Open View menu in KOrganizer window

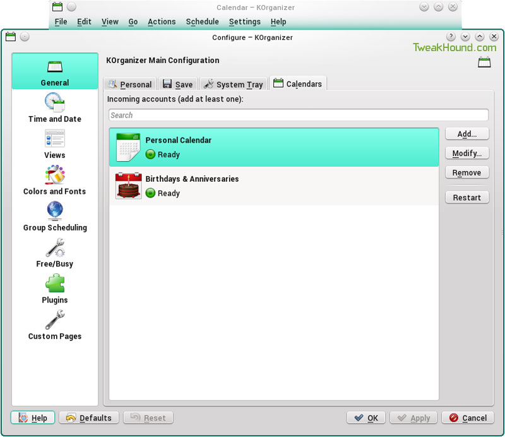[110, 21]
